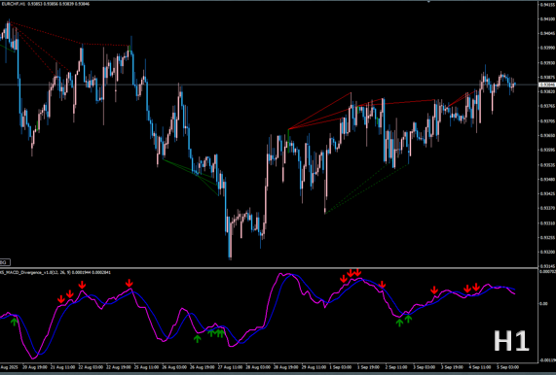
Task: Click the time axis label 25 Aug 11:00
Action: coord(146,367)
